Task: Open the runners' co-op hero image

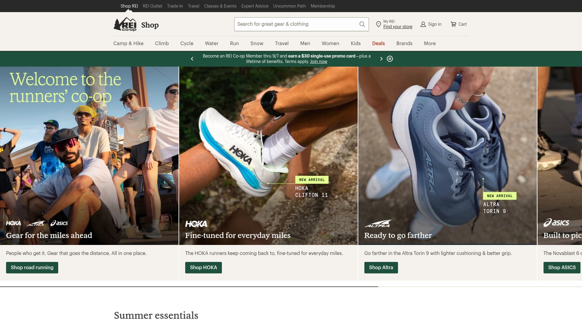Action: pos(89,156)
